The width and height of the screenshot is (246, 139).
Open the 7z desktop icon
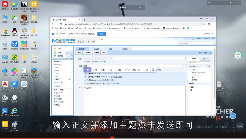[24, 4]
